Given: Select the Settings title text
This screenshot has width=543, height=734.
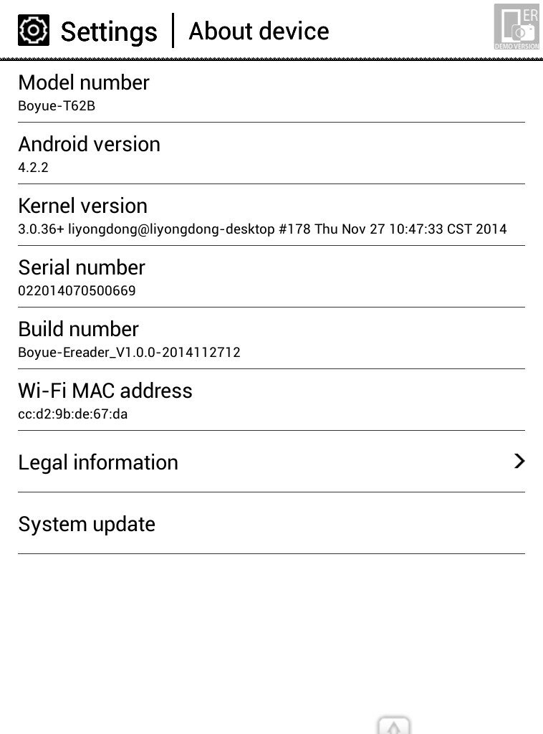Looking at the screenshot, I should [109, 32].
